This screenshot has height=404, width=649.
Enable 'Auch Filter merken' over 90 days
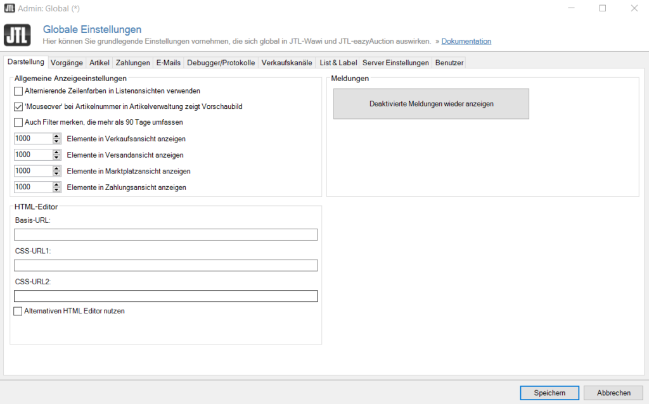(18, 122)
